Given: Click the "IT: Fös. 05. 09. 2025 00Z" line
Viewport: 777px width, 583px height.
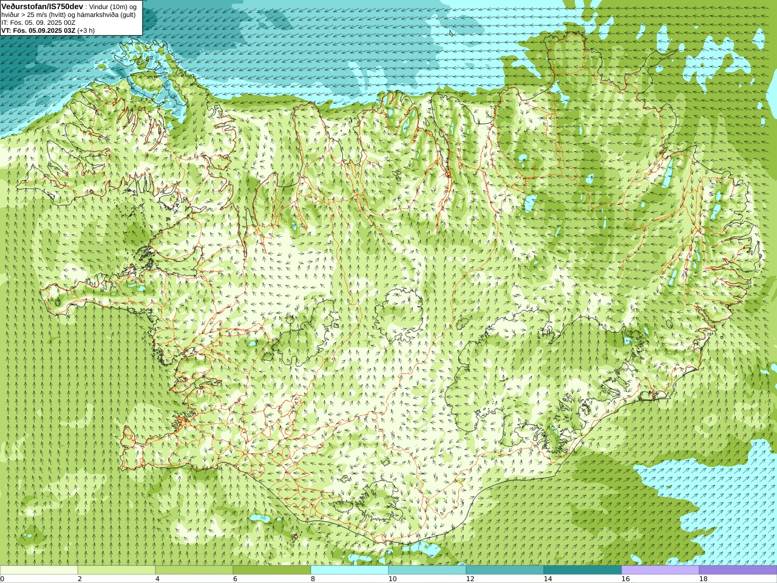Looking at the screenshot, I should [38, 22].
